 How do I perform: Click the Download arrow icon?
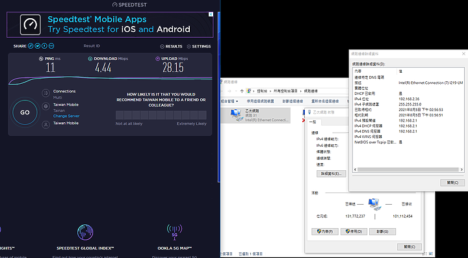90,58
